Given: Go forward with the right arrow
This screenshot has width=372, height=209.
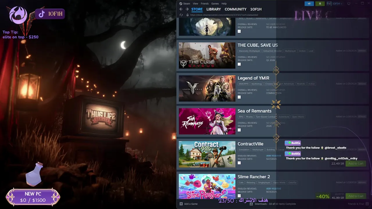Looking at the screenshot, I should point(187,9).
